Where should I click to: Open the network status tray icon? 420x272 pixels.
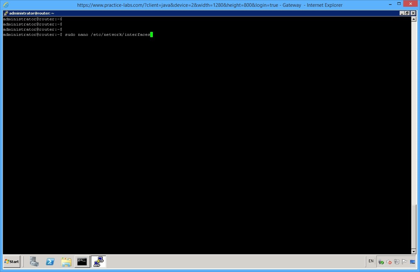coord(396,261)
